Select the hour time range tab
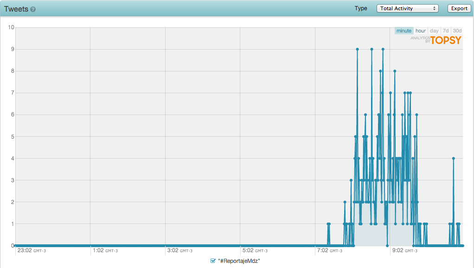 point(420,31)
